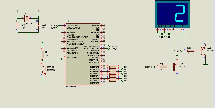Select the two-digit seven-segment display
The width and height of the screenshot is (215, 108).
coord(173,14)
